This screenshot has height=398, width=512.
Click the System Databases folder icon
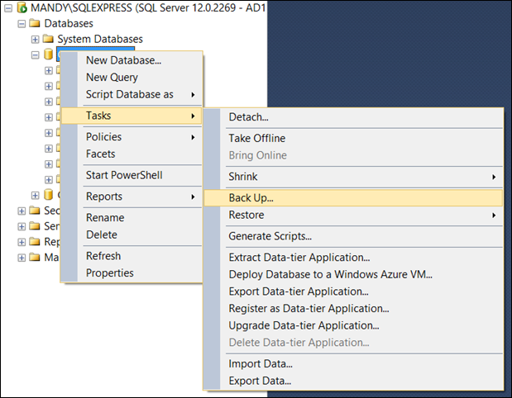(48, 39)
